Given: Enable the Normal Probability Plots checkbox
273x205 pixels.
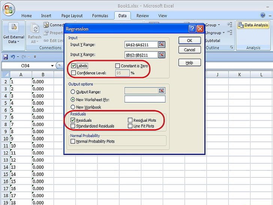Looking at the screenshot, I should [73, 141].
